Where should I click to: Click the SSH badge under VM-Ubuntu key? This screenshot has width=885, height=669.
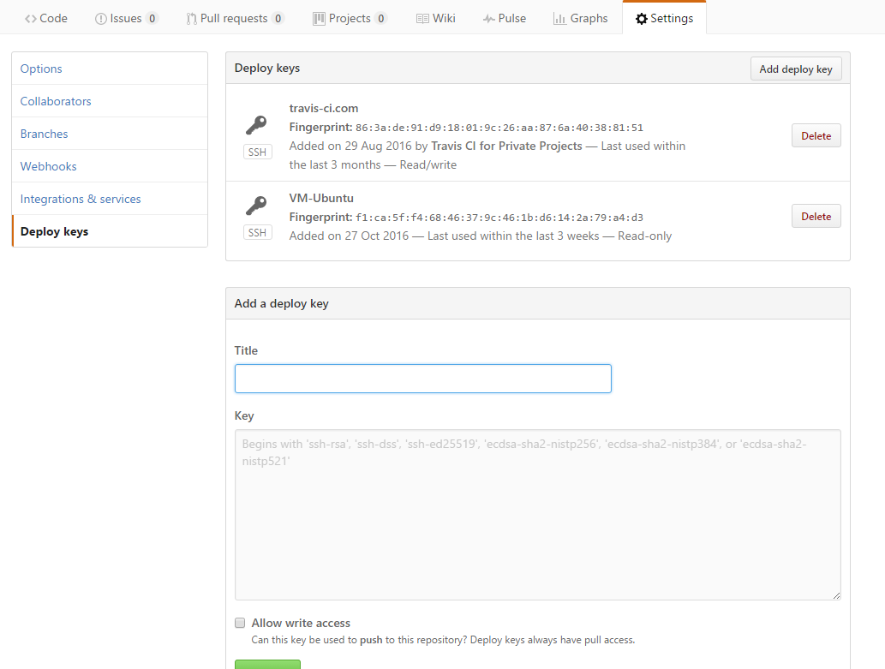point(257,232)
